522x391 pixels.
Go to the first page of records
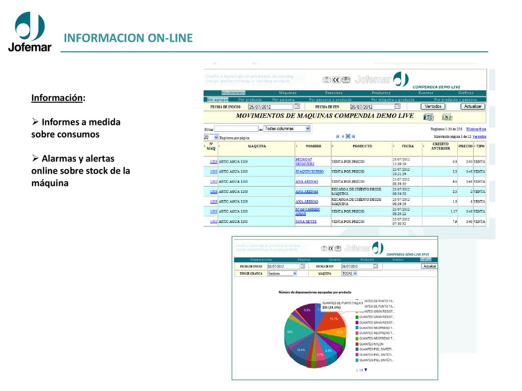(337, 136)
